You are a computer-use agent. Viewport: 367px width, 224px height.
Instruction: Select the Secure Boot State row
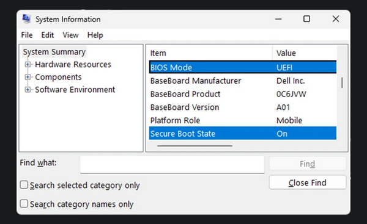click(x=243, y=134)
